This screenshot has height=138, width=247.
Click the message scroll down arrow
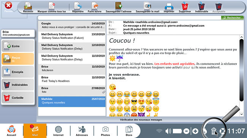[241, 114]
